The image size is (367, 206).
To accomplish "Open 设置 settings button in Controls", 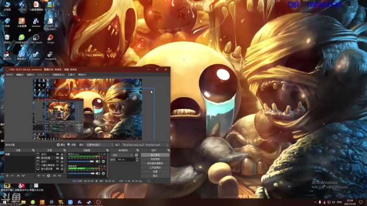I will (x=155, y=172).
